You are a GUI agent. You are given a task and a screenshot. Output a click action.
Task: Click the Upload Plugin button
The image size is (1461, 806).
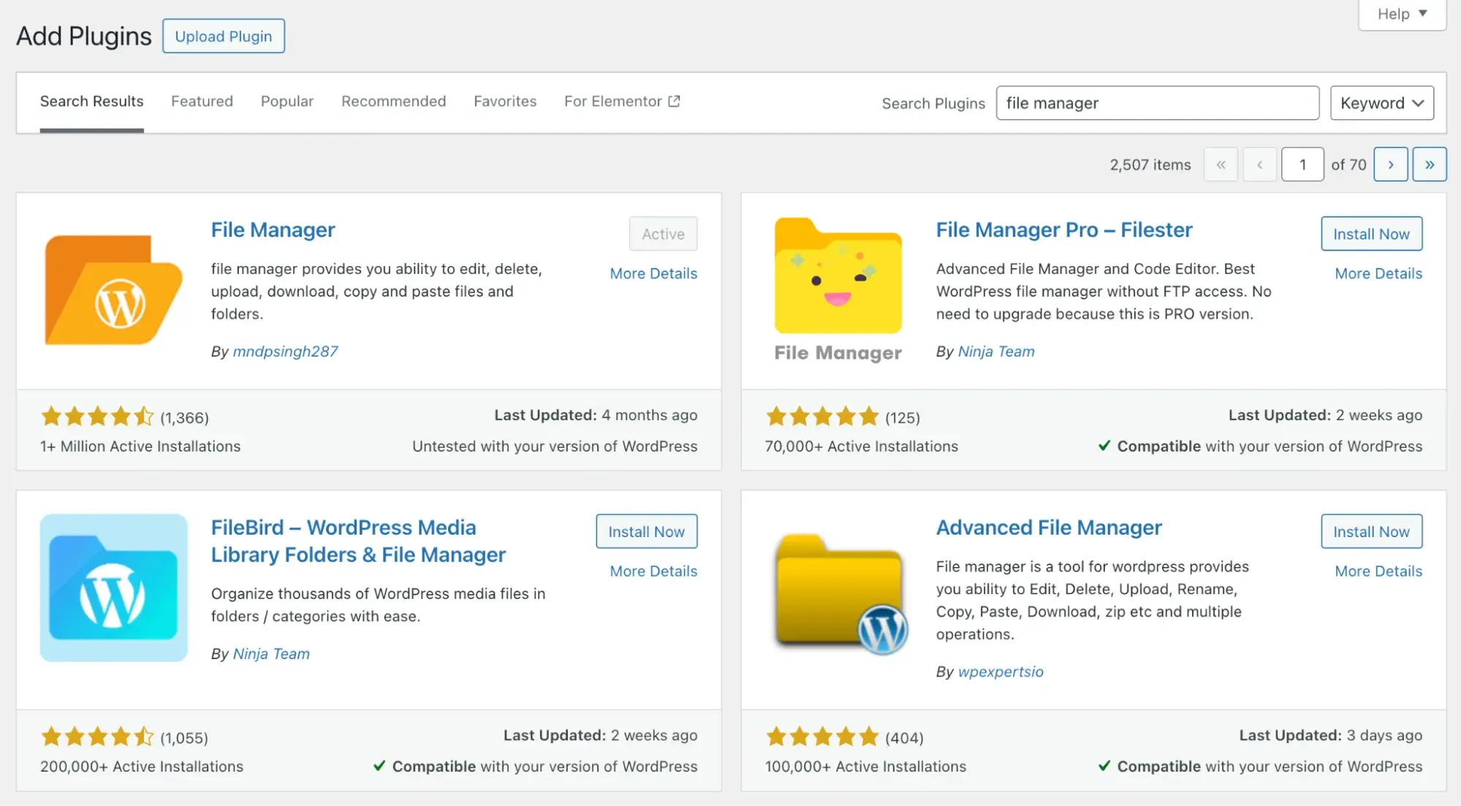223,37
